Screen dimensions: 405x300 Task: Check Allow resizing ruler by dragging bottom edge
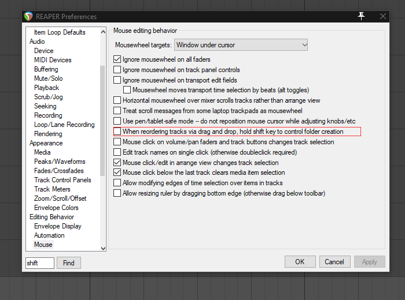click(117, 193)
